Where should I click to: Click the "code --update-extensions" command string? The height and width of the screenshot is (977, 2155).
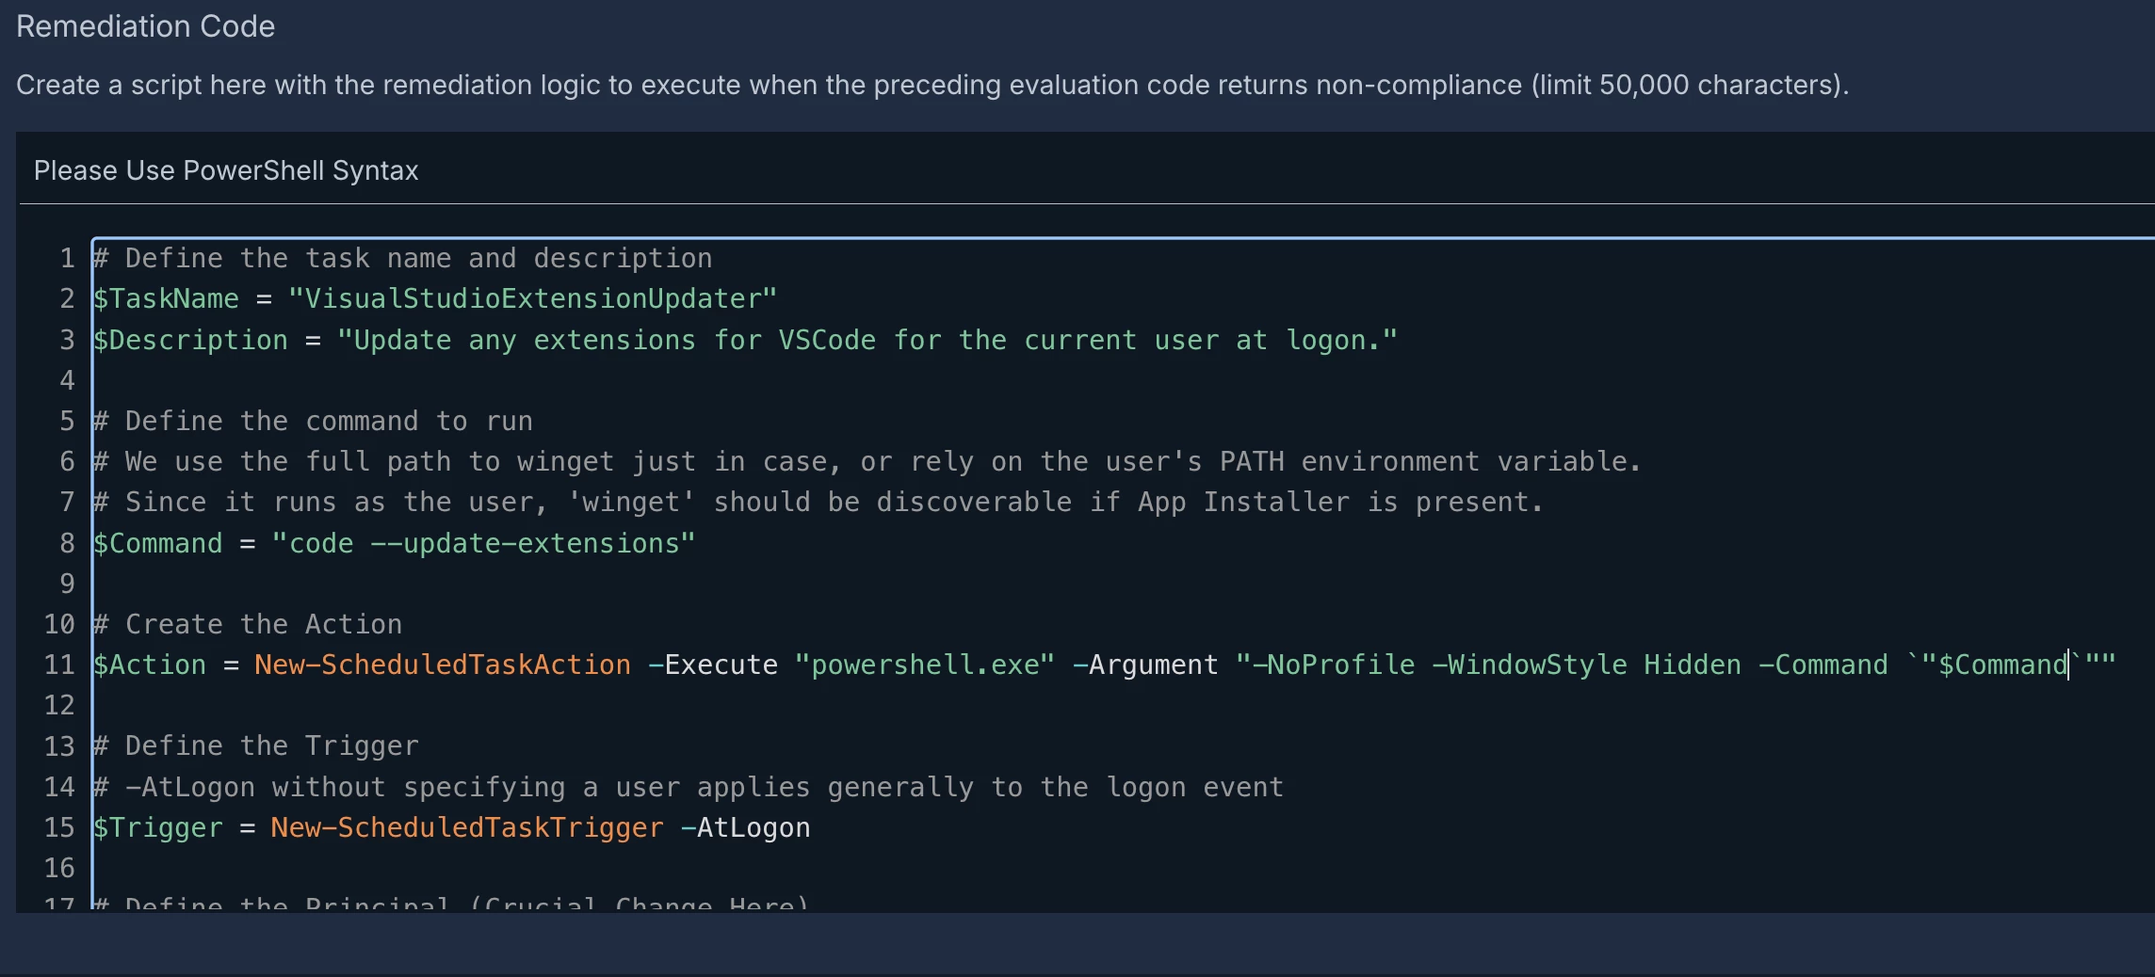click(x=483, y=543)
